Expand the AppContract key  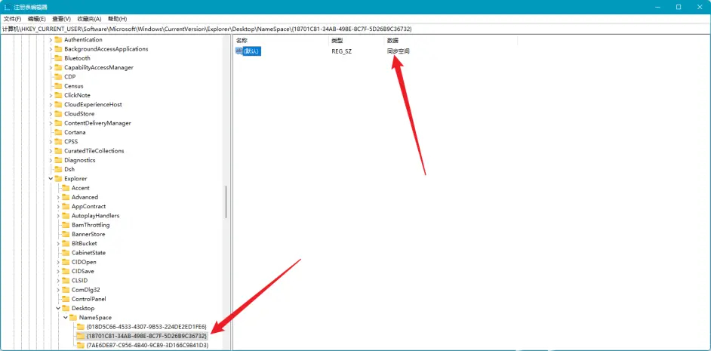pos(58,206)
